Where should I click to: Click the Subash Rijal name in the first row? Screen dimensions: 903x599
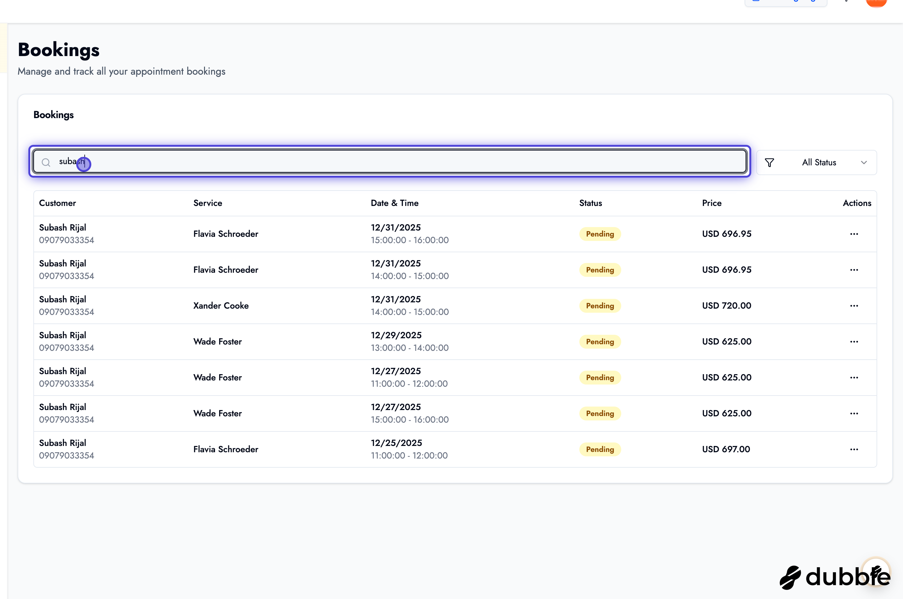(62, 227)
